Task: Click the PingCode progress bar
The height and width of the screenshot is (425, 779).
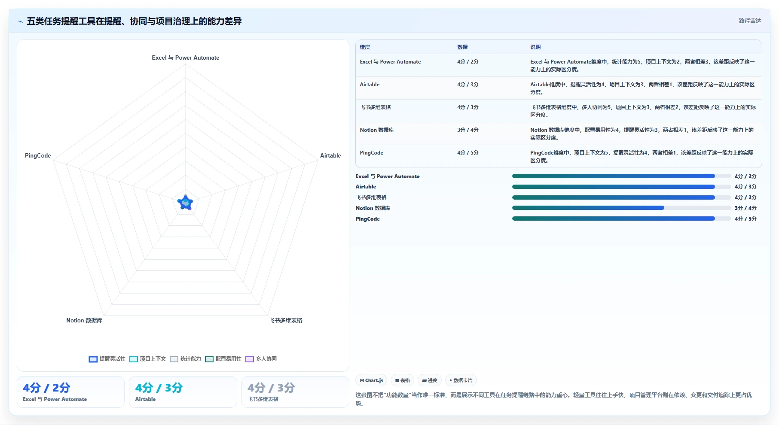Action: (621, 219)
